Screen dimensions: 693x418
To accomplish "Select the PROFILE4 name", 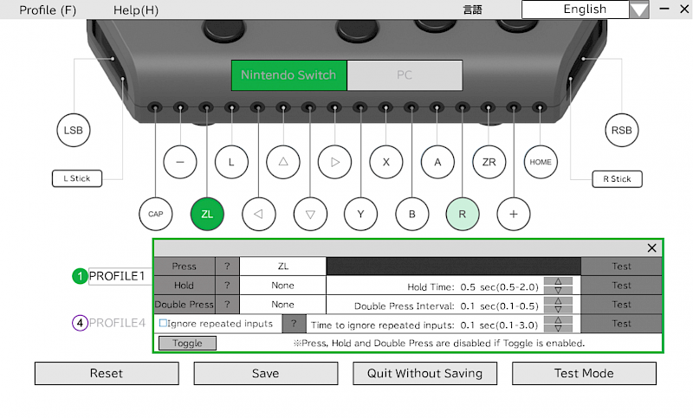I will pyautogui.click(x=117, y=323).
